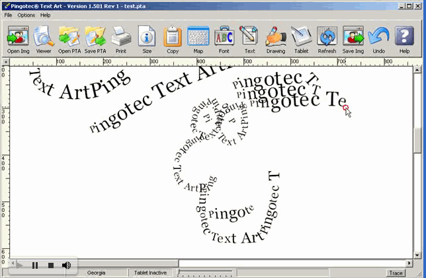Edit the Text content
This screenshot has height=278, width=426.
point(249,40)
